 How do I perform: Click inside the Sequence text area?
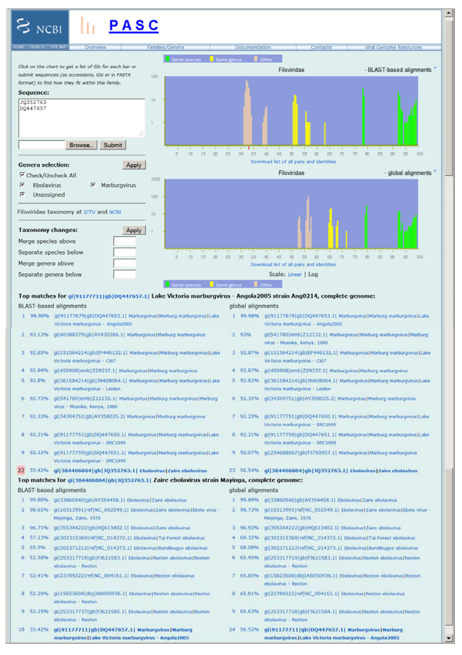(82, 118)
